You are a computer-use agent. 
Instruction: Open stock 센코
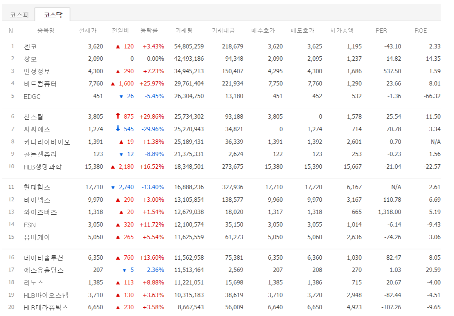(30, 46)
